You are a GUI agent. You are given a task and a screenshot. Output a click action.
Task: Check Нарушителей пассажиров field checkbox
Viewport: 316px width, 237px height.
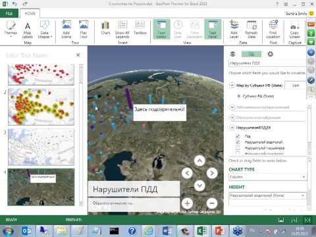tap(238, 148)
